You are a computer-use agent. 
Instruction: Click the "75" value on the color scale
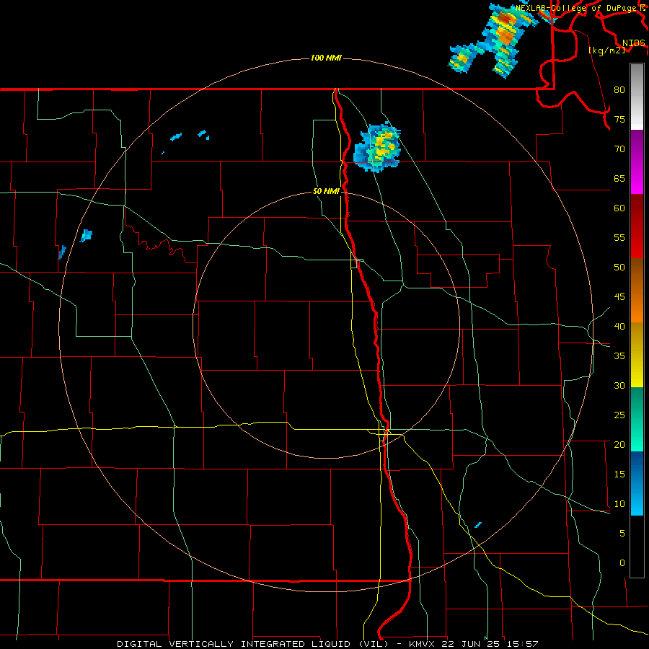tap(619, 120)
